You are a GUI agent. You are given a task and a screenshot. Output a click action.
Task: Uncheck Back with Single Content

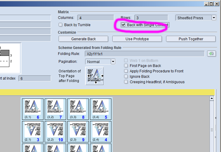(123, 25)
